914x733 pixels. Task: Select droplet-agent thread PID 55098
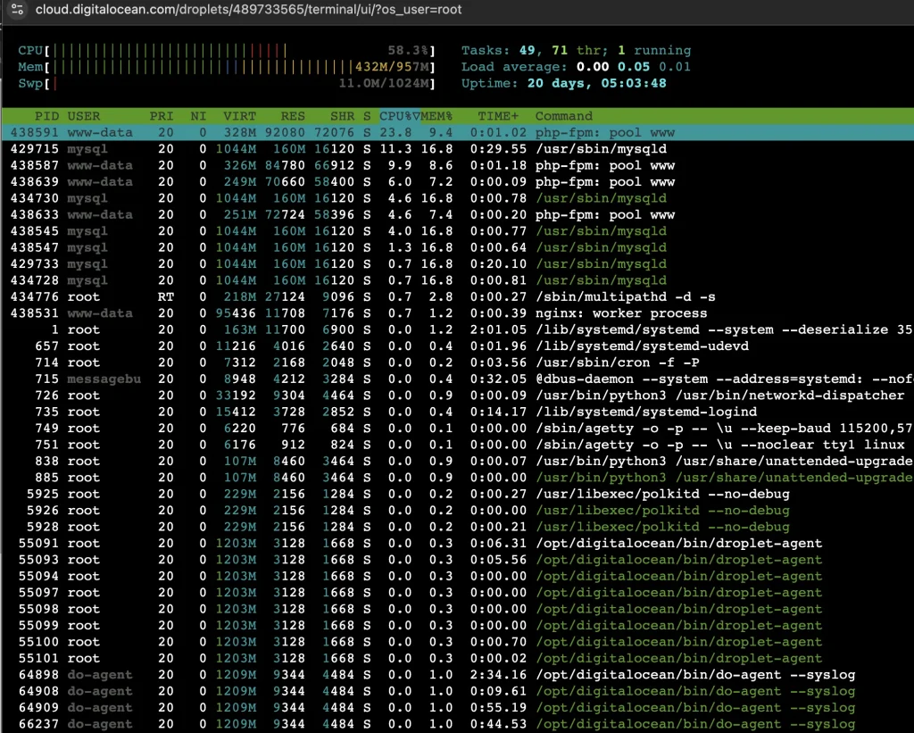(x=457, y=609)
